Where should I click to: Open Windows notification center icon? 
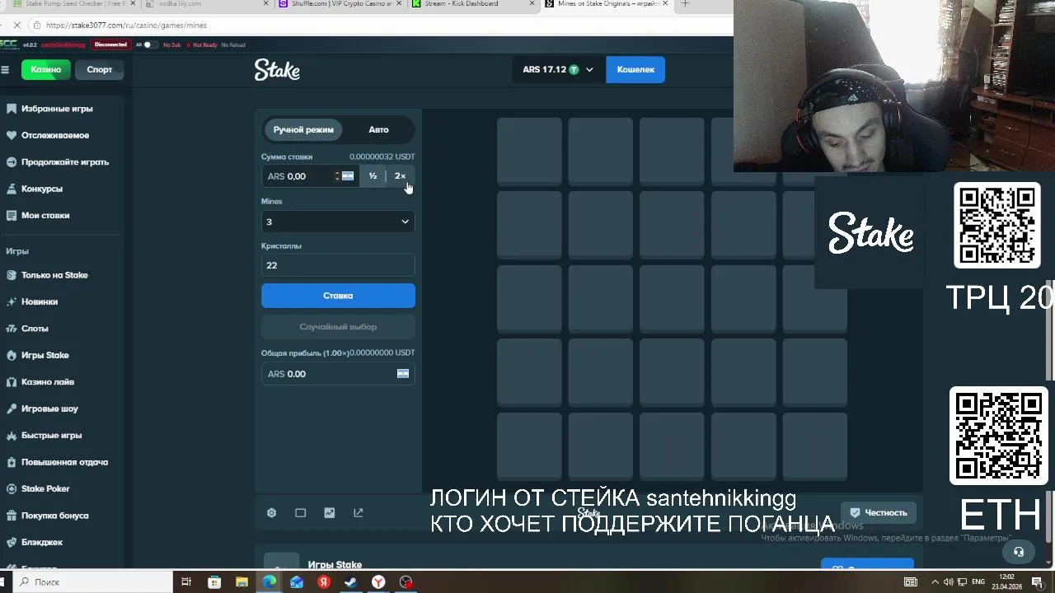[x=1037, y=582]
